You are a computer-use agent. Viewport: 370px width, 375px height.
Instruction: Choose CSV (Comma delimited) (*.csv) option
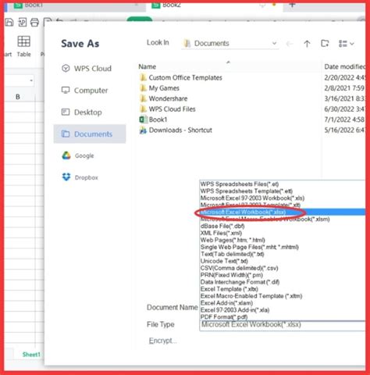[283, 268]
